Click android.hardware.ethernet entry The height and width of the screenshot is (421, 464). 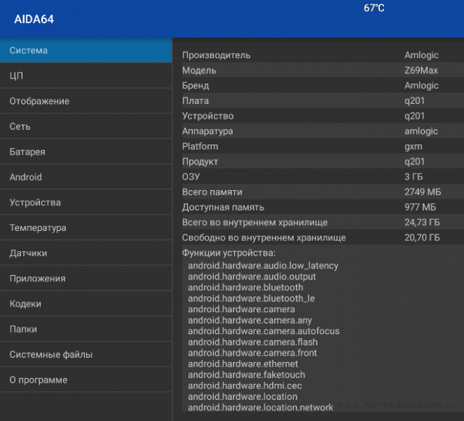click(x=243, y=364)
